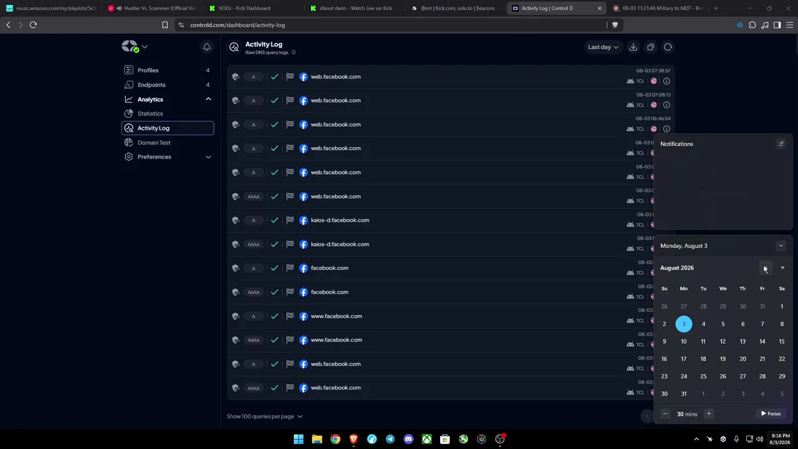This screenshot has width=798, height=449.
Task: Launch File Explorer from the taskbar
Action: click(317, 439)
